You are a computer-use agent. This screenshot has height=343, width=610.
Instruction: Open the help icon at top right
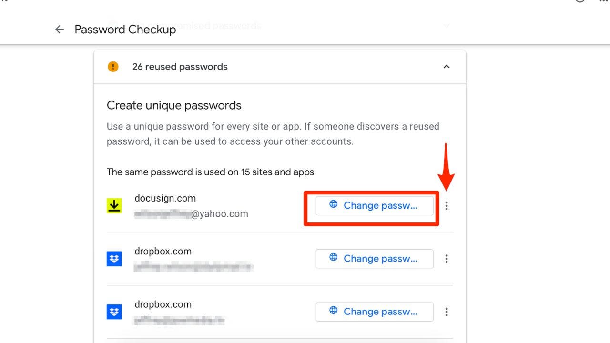579,2
